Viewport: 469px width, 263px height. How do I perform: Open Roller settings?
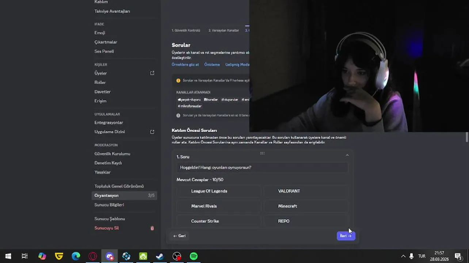[x=100, y=83]
